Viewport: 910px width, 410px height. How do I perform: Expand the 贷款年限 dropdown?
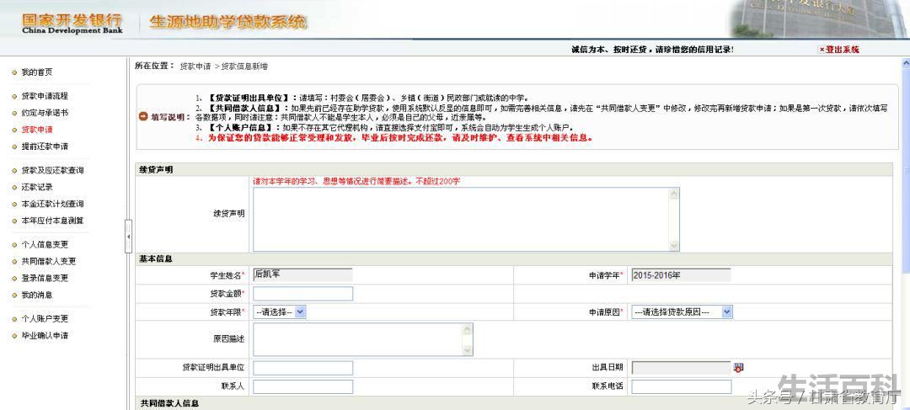point(279,312)
